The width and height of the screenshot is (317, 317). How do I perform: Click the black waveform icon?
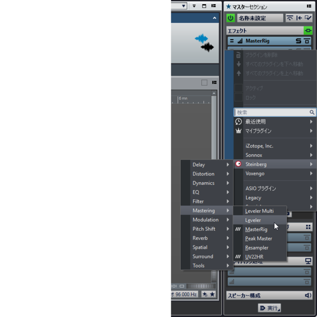point(207,48)
